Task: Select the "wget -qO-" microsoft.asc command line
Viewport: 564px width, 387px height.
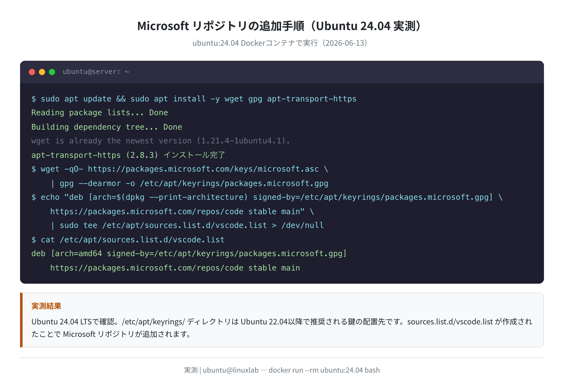Action: [x=180, y=169]
